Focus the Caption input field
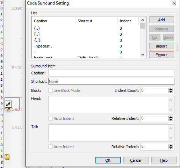 pyautogui.click(x=111, y=73)
